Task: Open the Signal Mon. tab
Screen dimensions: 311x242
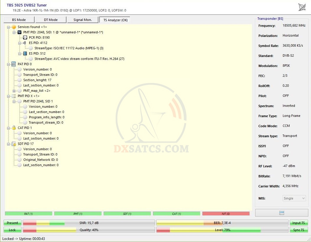Action: pyautogui.click(x=82, y=20)
